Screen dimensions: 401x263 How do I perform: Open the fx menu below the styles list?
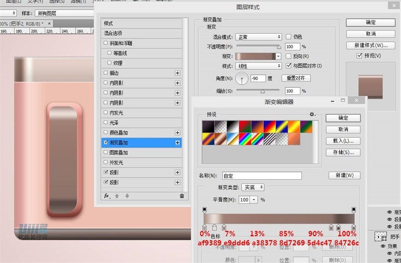pos(107,196)
